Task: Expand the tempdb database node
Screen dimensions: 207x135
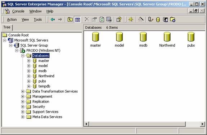Action: [29, 86]
